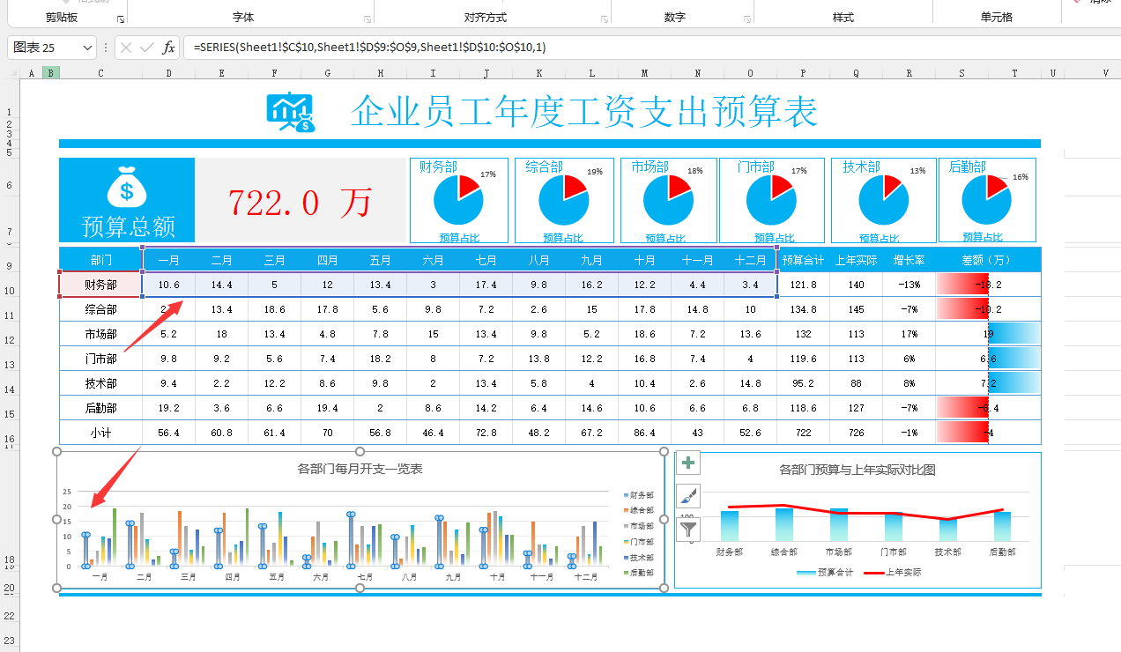Select column header K
The image size is (1121, 652).
pos(538,72)
